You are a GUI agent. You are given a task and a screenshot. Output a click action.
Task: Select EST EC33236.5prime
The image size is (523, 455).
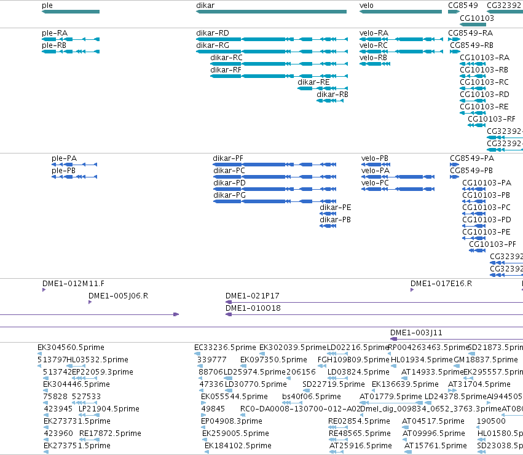[197, 354]
